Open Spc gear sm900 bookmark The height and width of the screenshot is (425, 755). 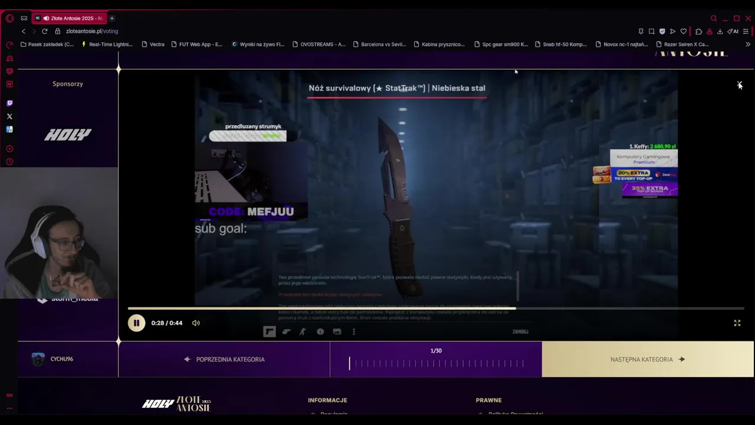pyautogui.click(x=501, y=44)
